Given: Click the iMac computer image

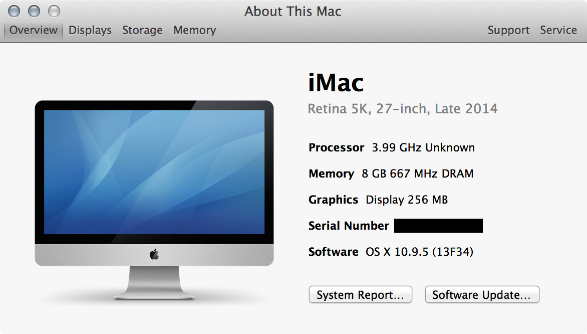Looking at the screenshot, I should (154, 200).
